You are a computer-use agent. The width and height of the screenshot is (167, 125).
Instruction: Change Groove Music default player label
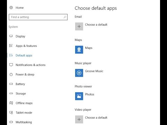tap(94, 71)
